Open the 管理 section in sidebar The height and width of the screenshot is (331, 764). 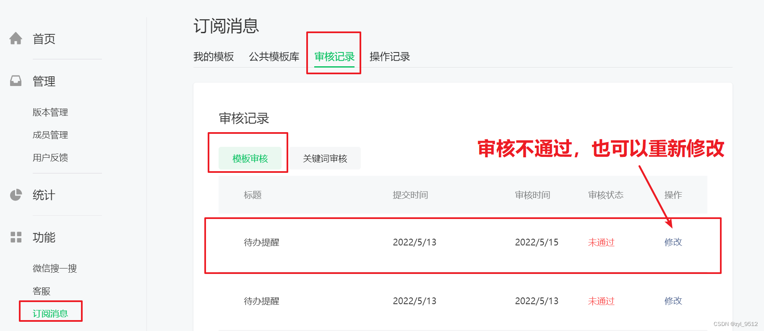[x=44, y=81]
